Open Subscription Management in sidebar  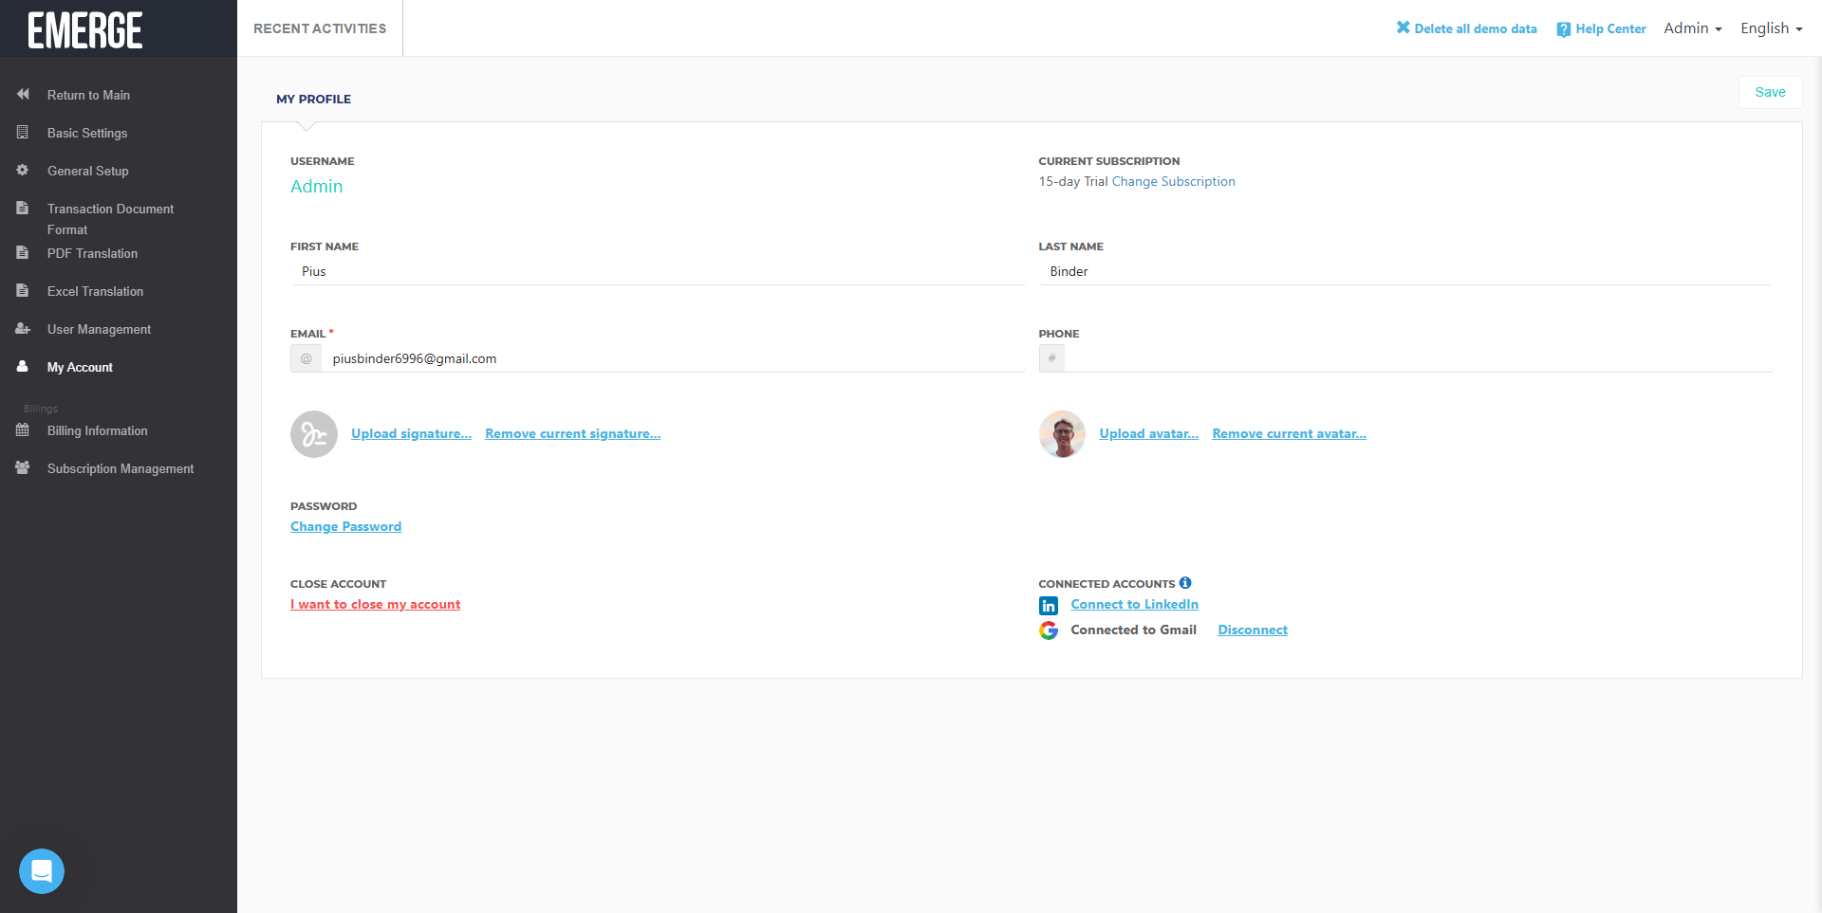(121, 468)
